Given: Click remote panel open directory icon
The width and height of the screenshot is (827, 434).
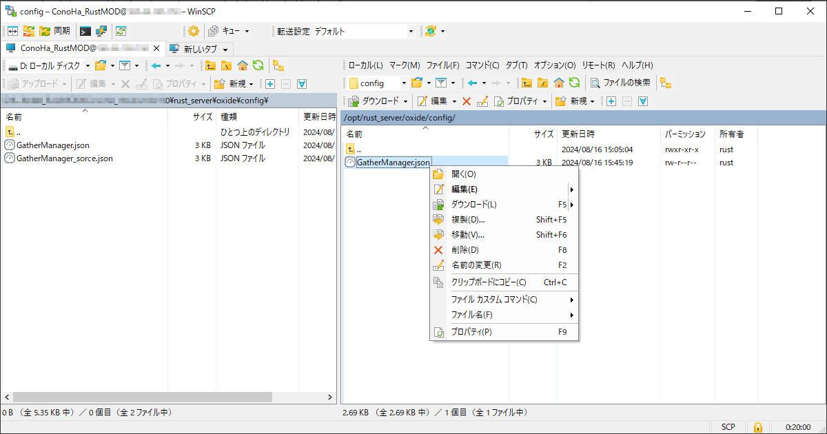Looking at the screenshot, I should tap(416, 83).
